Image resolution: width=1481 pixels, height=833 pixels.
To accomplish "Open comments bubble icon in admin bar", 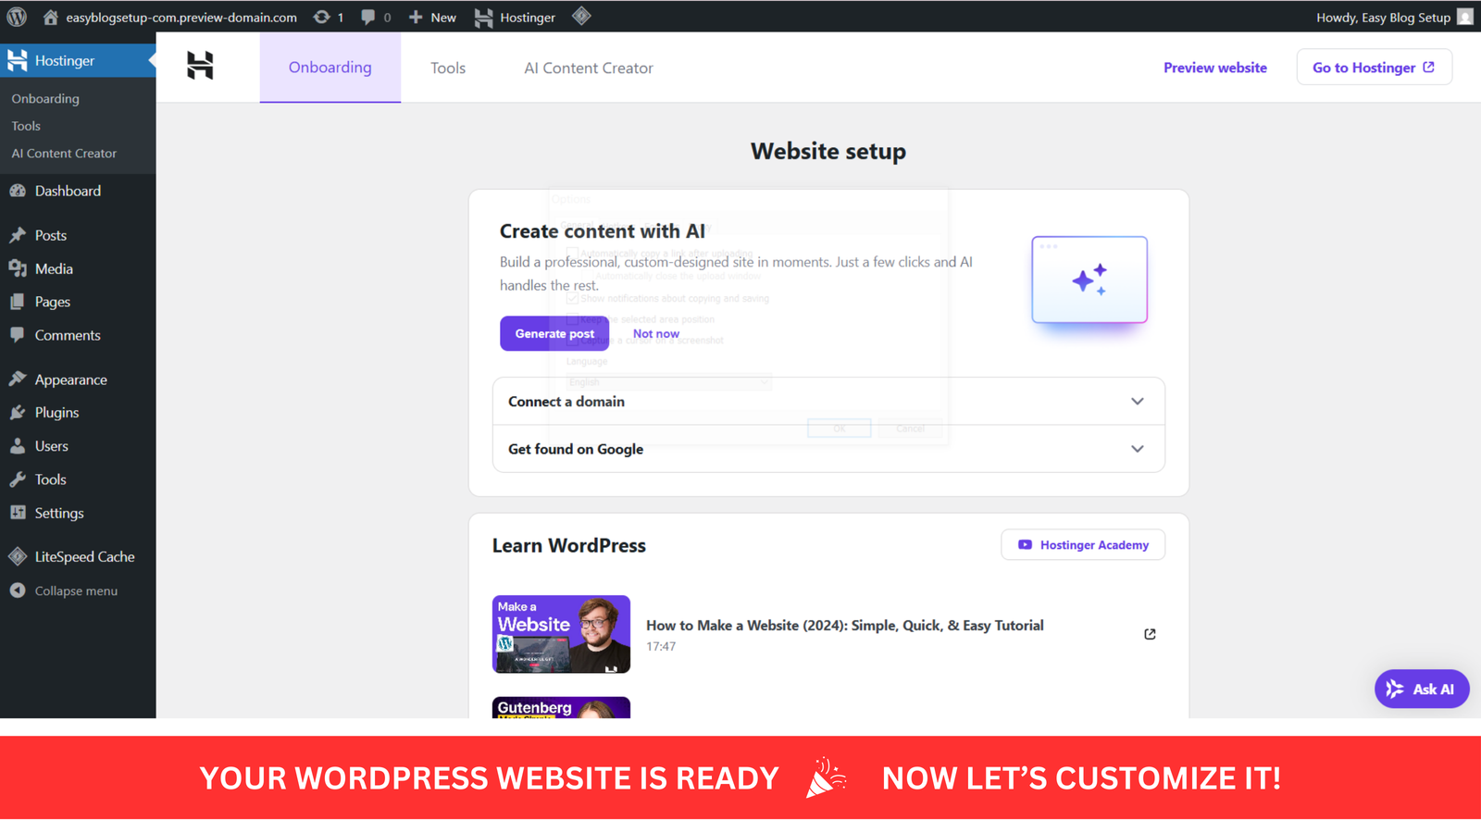I will (368, 17).
